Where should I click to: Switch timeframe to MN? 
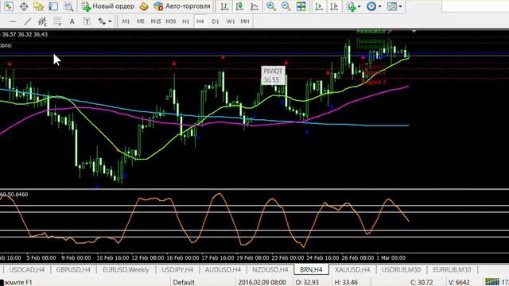pyautogui.click(x=245, y=21)
